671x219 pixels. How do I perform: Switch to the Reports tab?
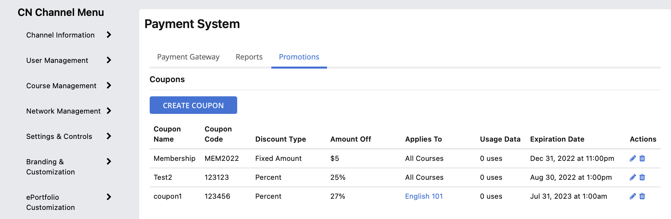tap(249, 57)
